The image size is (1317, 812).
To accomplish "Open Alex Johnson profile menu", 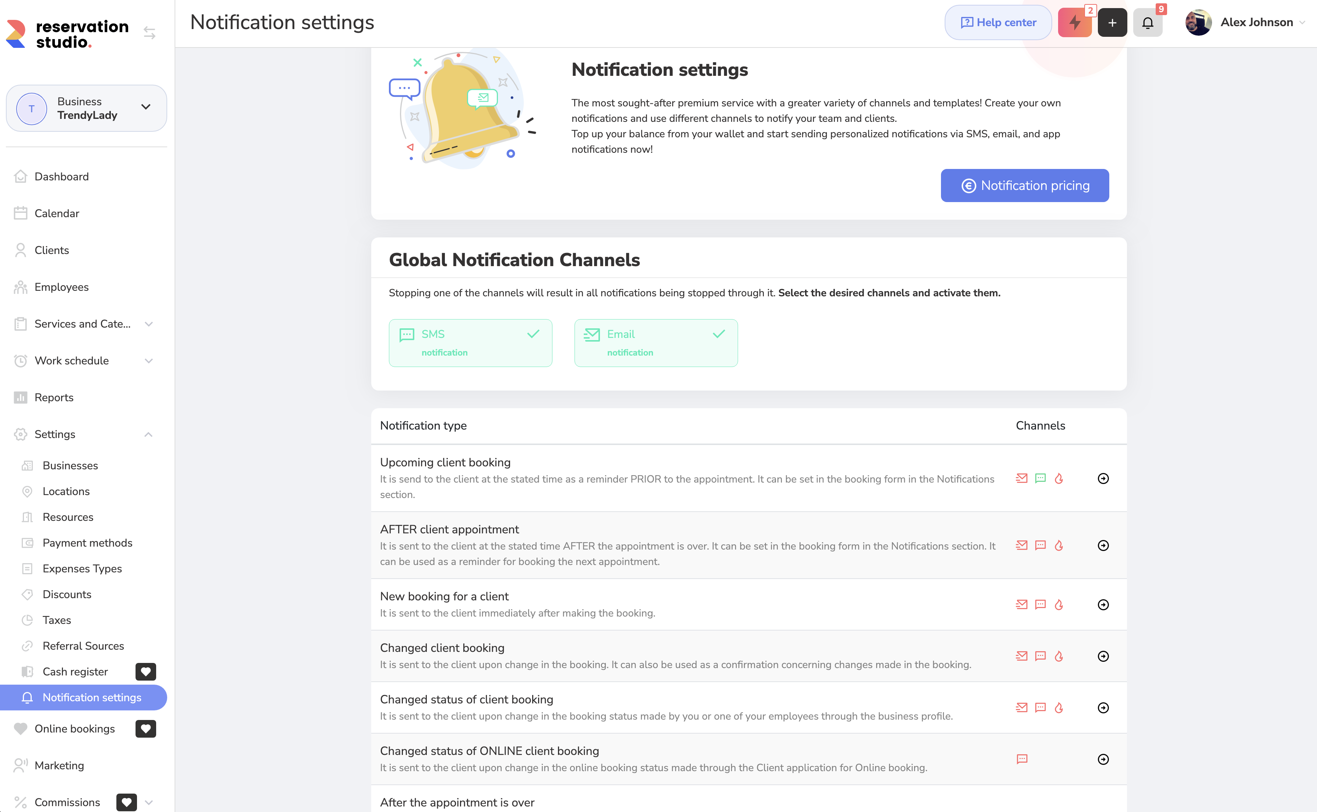I will [x=1256, y=22].
